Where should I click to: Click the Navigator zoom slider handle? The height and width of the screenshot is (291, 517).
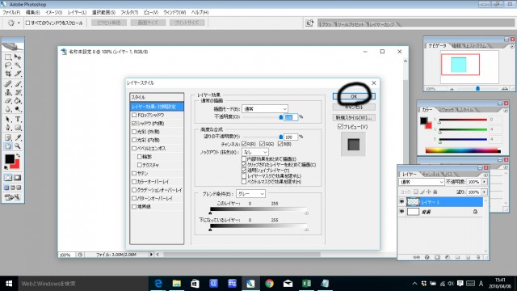tap(477, 88)
